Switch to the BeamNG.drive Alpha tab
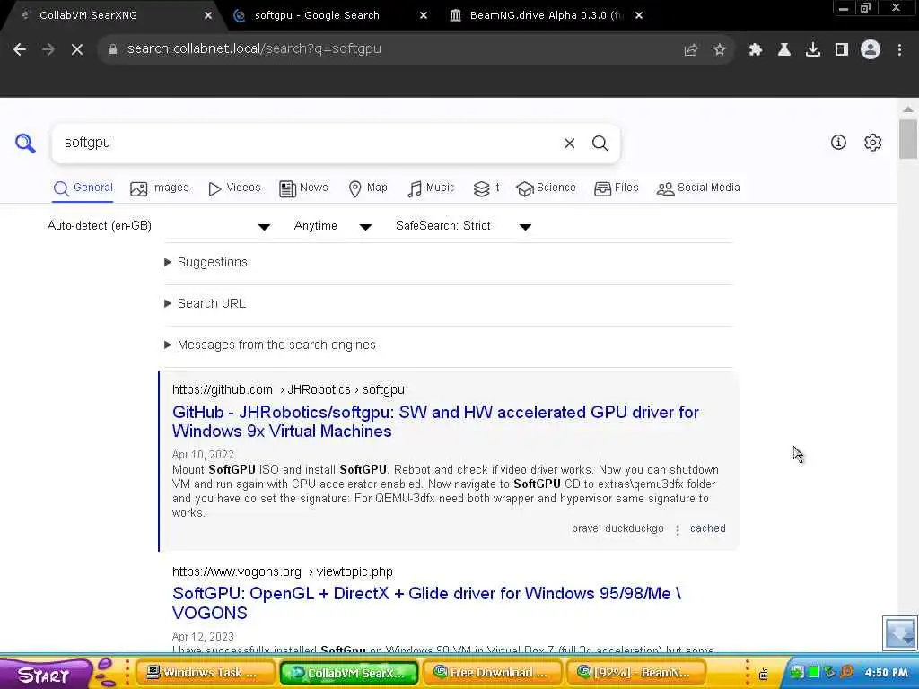The width and height of the screenshot is (919, 689). (x=545, y=16)
